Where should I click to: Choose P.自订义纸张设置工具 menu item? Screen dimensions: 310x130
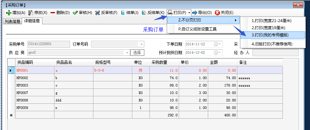tap(197, 29)
